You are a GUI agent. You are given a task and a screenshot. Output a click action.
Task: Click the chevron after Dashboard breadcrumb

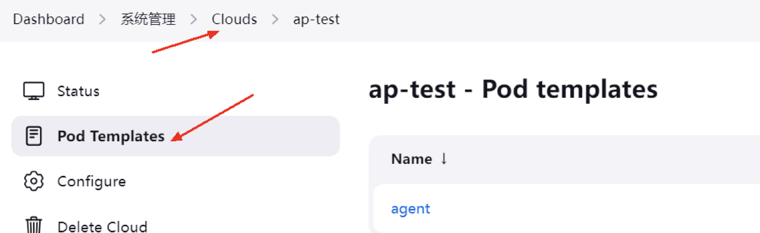point(102,20)
